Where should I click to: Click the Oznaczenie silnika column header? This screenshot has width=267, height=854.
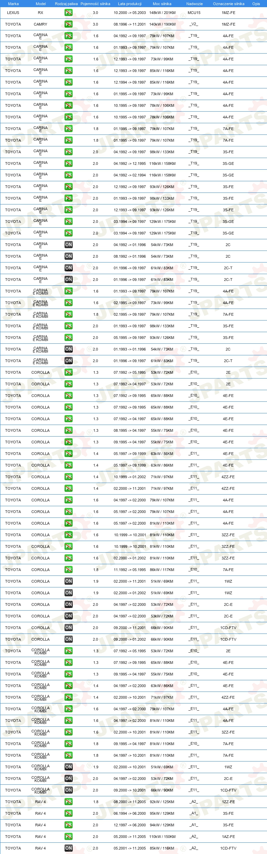click(x=228, y=4)
